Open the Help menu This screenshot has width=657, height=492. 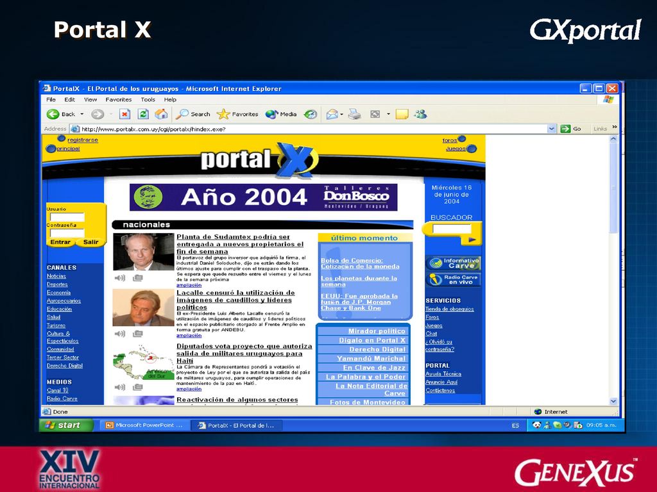[x=170, y=99]
